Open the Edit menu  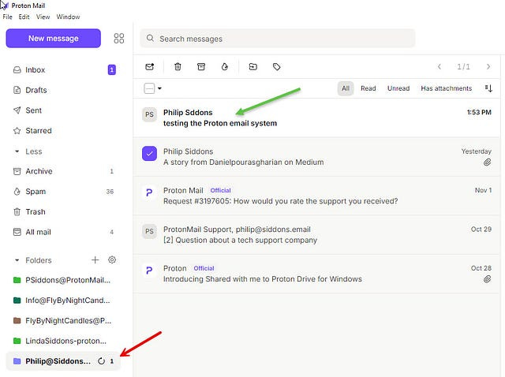click(24, 17)
